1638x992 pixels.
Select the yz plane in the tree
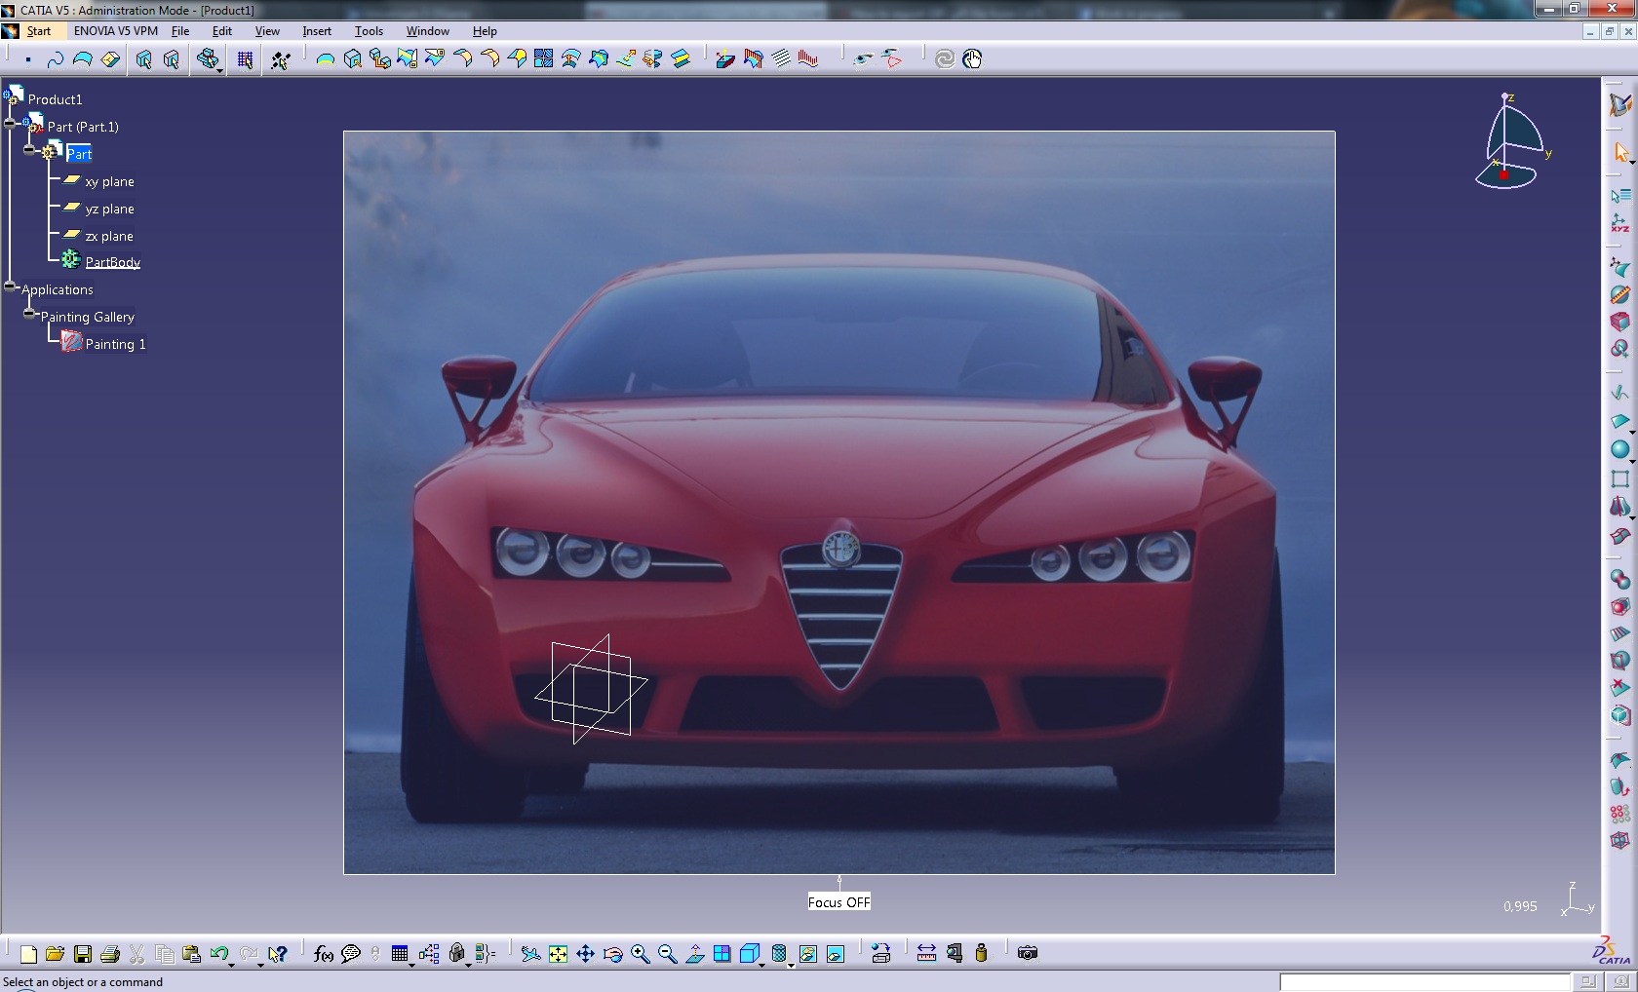click(x=109, y=209)
